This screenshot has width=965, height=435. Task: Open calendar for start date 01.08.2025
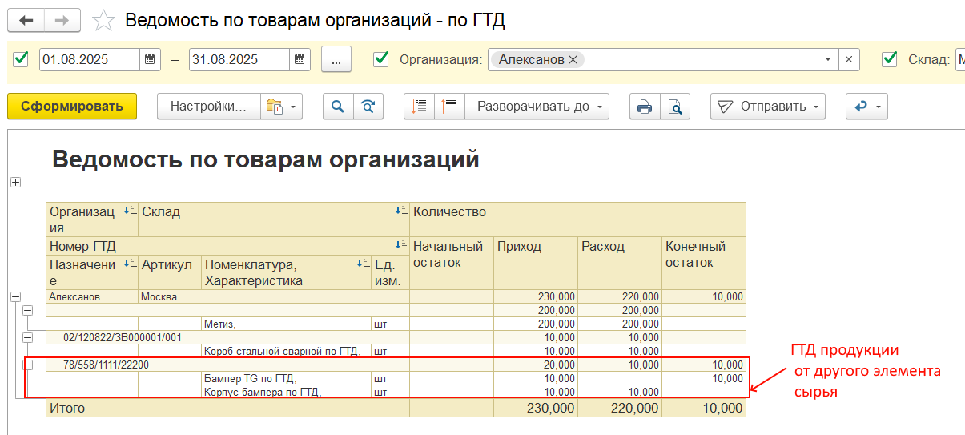point(150,60)
